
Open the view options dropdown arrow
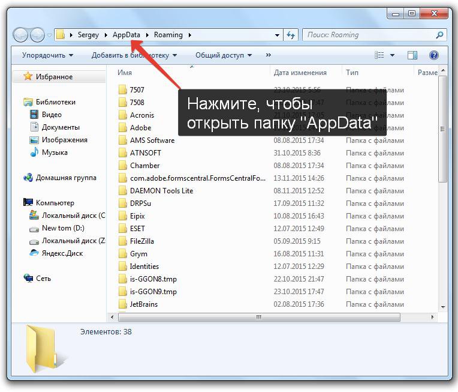point(393,55)
